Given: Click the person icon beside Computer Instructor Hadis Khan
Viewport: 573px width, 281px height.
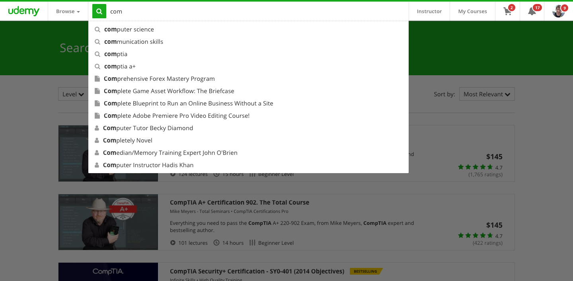Looking at the screenshot, I should pos(97,165).
